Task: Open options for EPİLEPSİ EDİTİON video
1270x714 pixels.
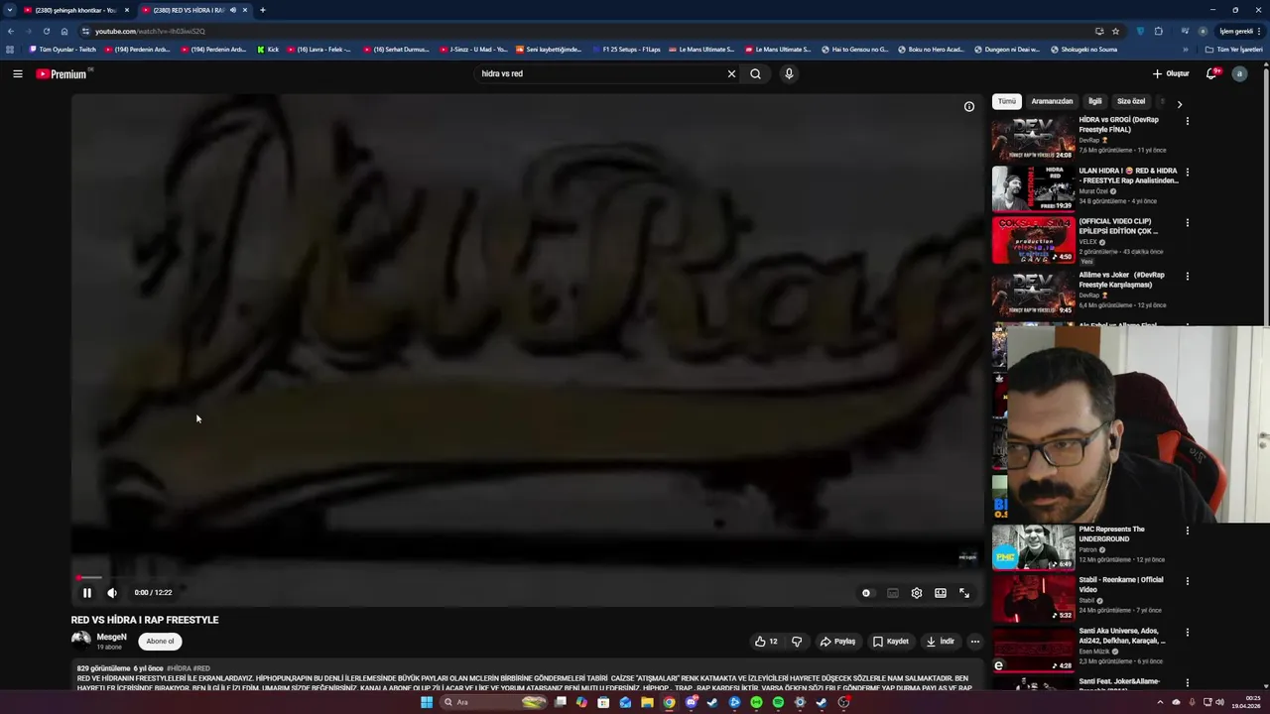Action: click(1187, 223)
